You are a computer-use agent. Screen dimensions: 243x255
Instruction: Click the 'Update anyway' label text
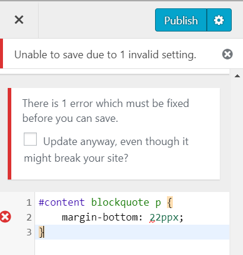(106, 150)
